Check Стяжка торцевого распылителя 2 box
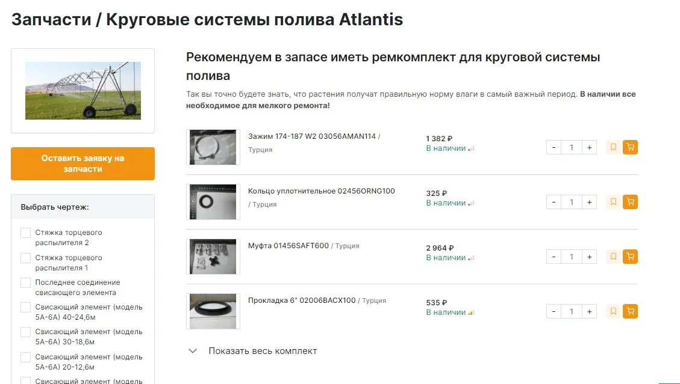680x384 pixels. (x=25, y=233)
